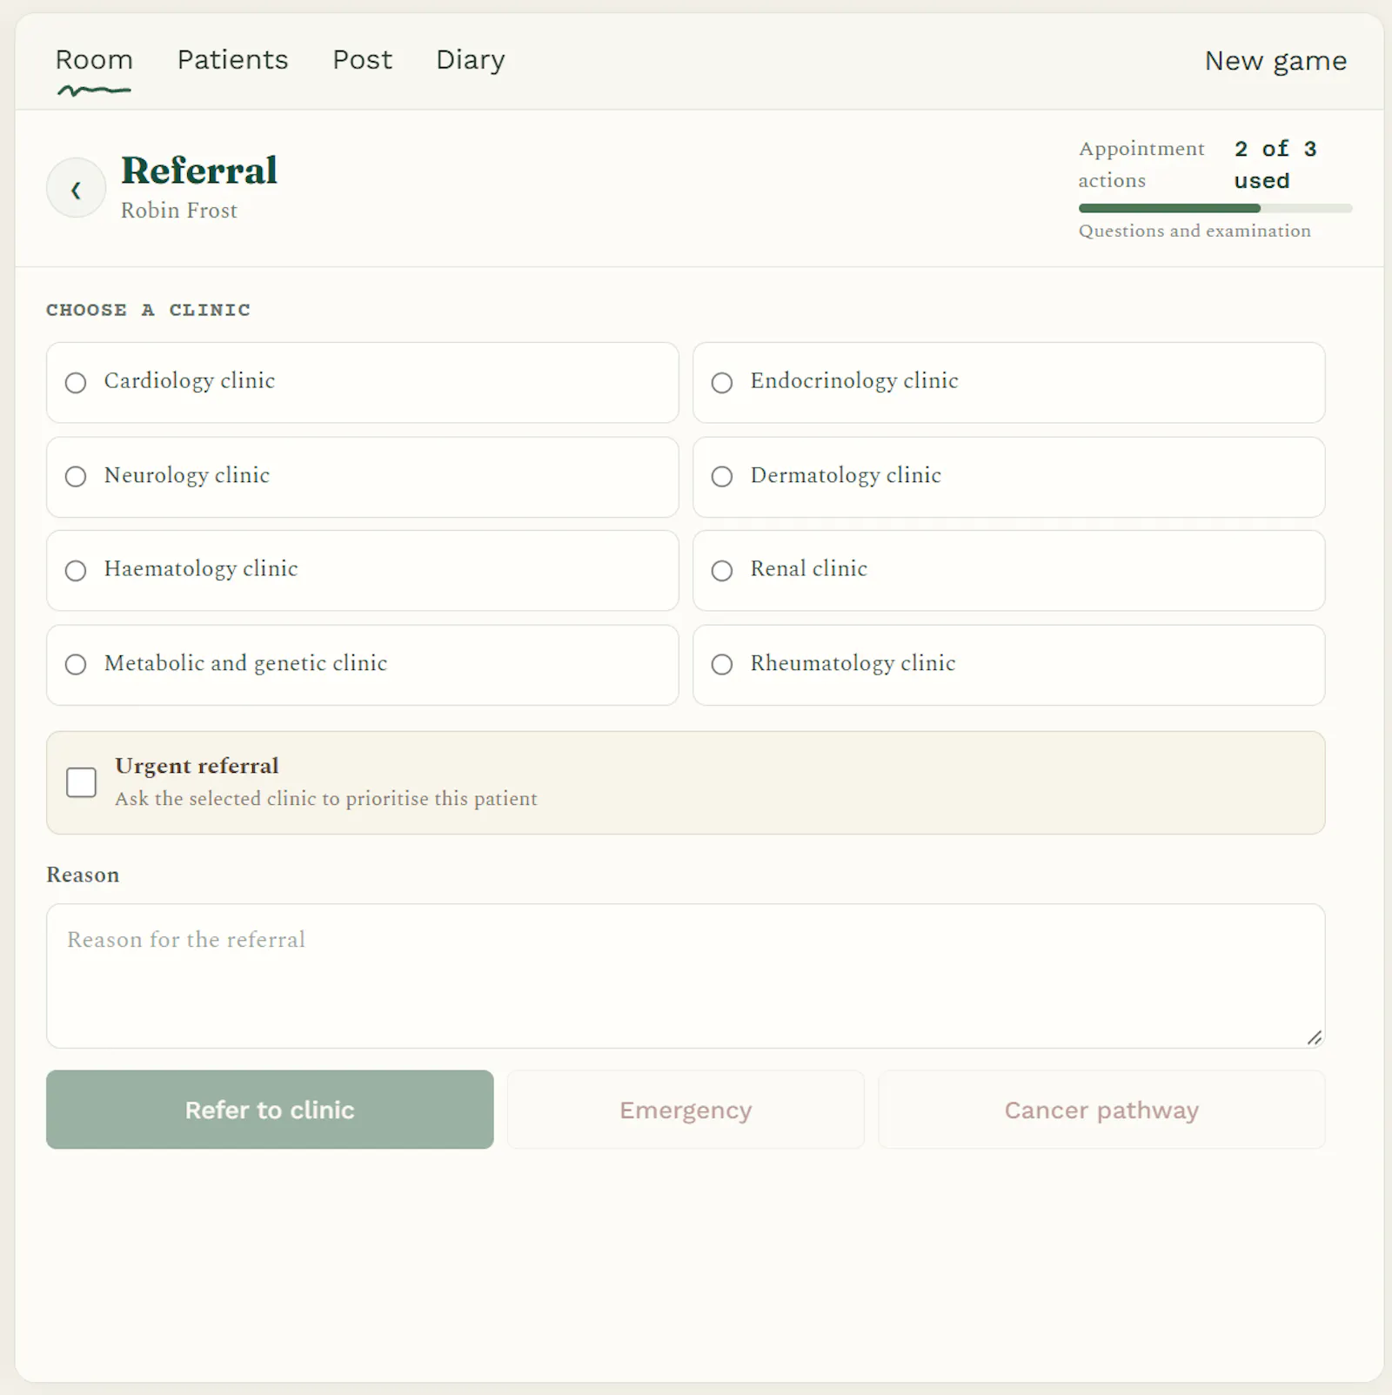Start a New game
This screenshot has height=1395, width=1392.
click(x=1275, y=61)
